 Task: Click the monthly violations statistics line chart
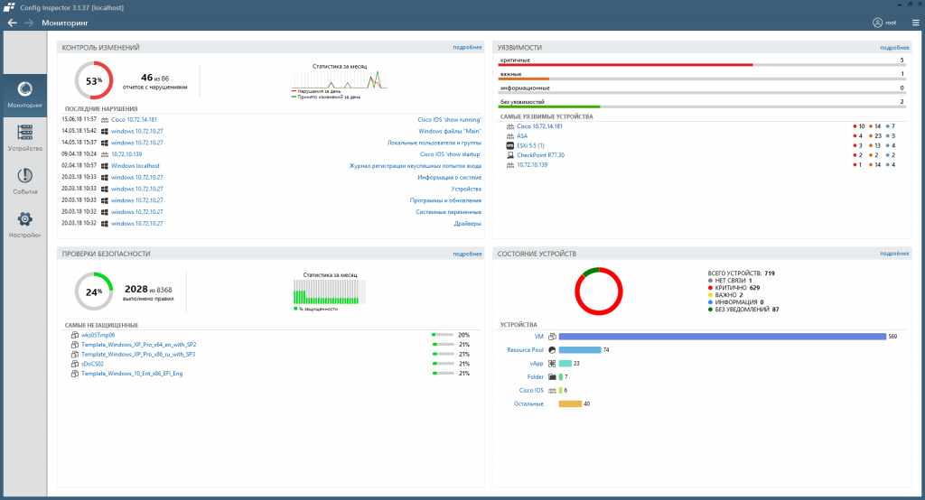(x=340, y=79)
